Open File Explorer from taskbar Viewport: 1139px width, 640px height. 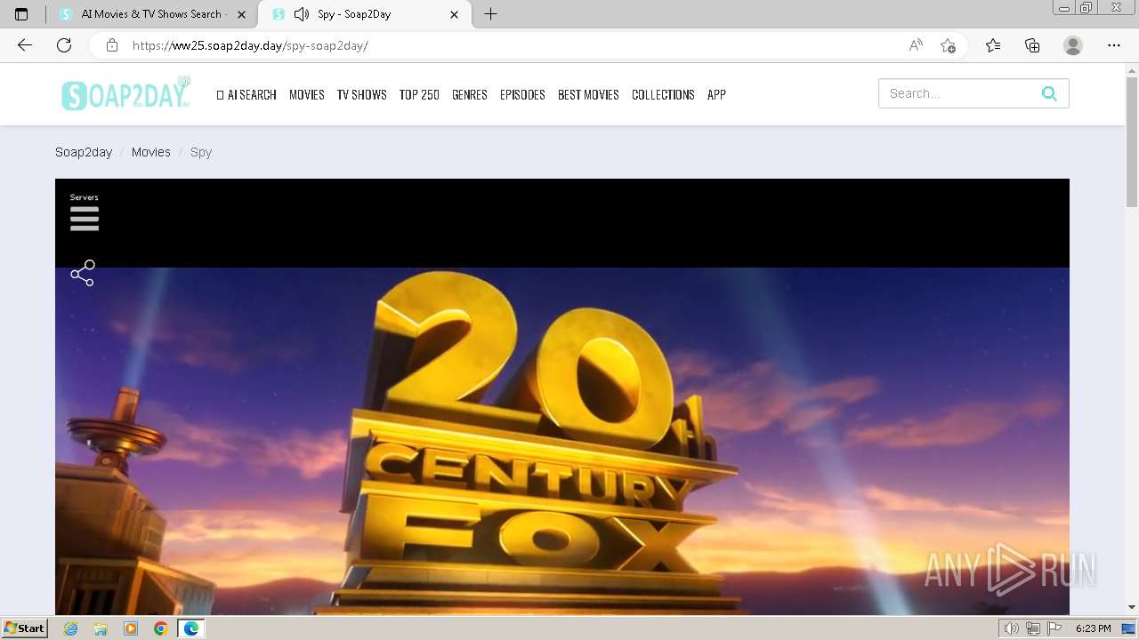coord(101,628)
